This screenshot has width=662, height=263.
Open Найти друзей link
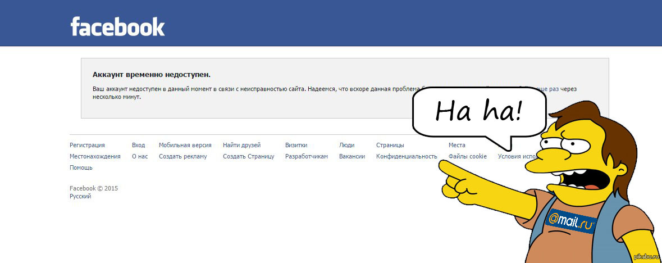[x=242, y=145]
